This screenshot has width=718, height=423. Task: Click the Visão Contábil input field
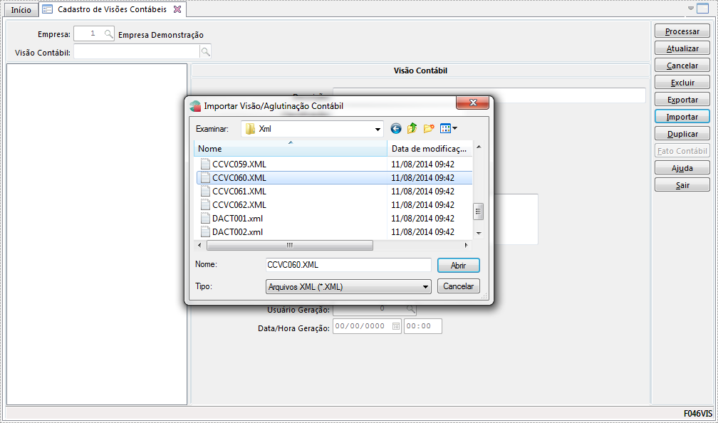pos(137,52)
